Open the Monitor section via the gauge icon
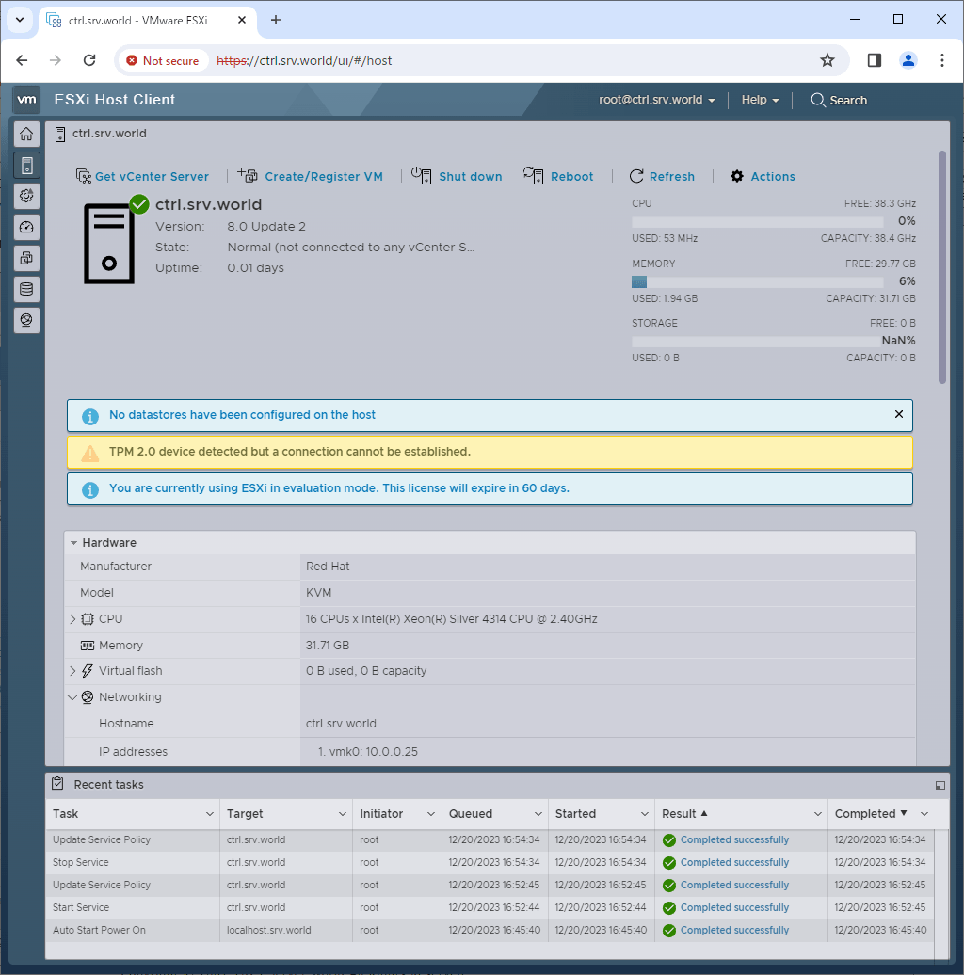The image size is (964, 975). 26,227
